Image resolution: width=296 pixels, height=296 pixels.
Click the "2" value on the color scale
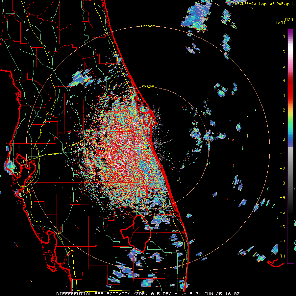(x=284, y=110)
